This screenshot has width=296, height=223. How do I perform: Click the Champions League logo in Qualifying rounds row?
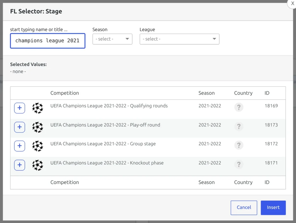click(38, 108)
